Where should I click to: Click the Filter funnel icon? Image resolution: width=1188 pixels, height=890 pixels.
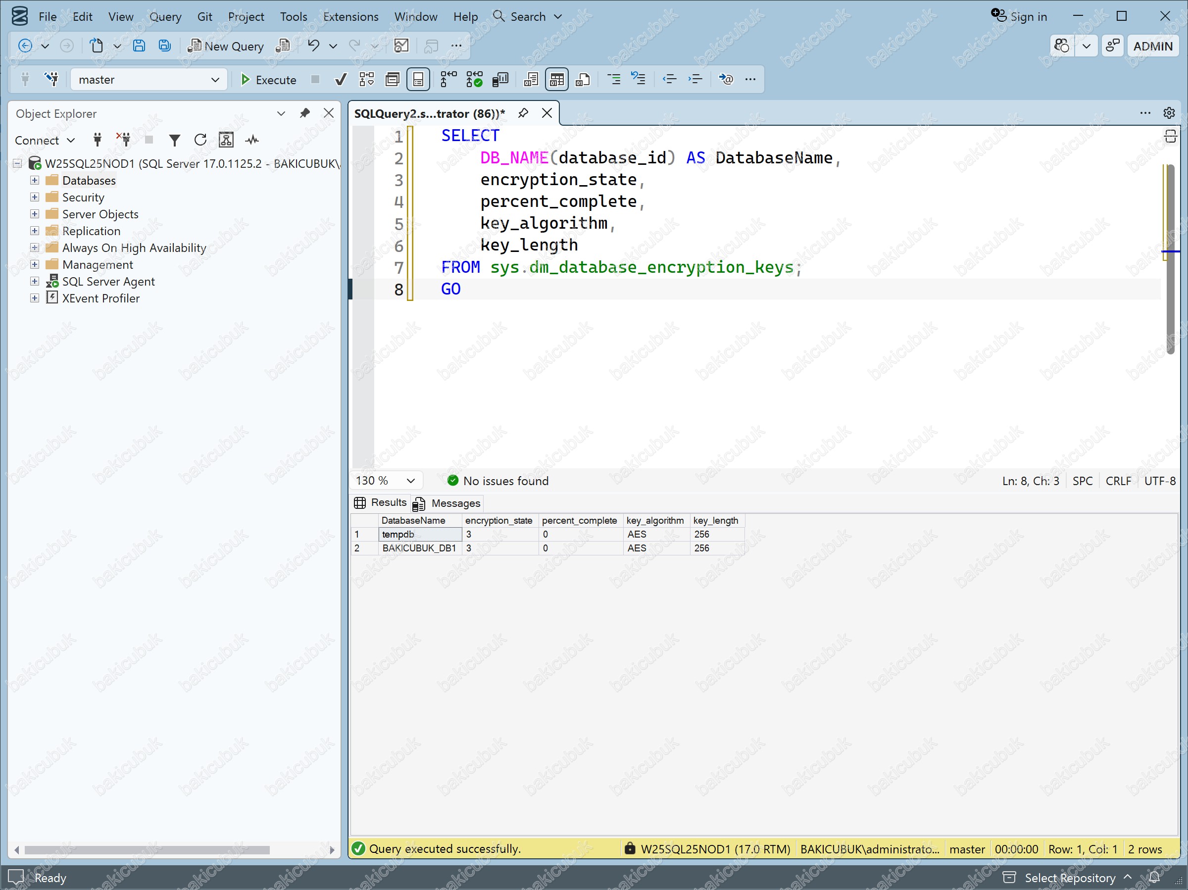[x=175, y=140]
